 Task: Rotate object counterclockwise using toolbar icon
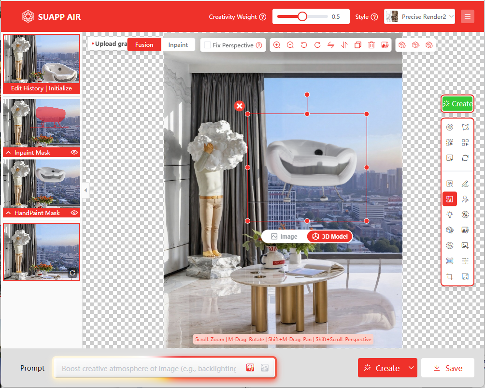pos(304,45)
